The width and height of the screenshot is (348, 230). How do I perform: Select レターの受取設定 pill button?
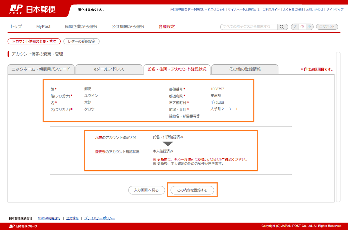coord(81,41)
